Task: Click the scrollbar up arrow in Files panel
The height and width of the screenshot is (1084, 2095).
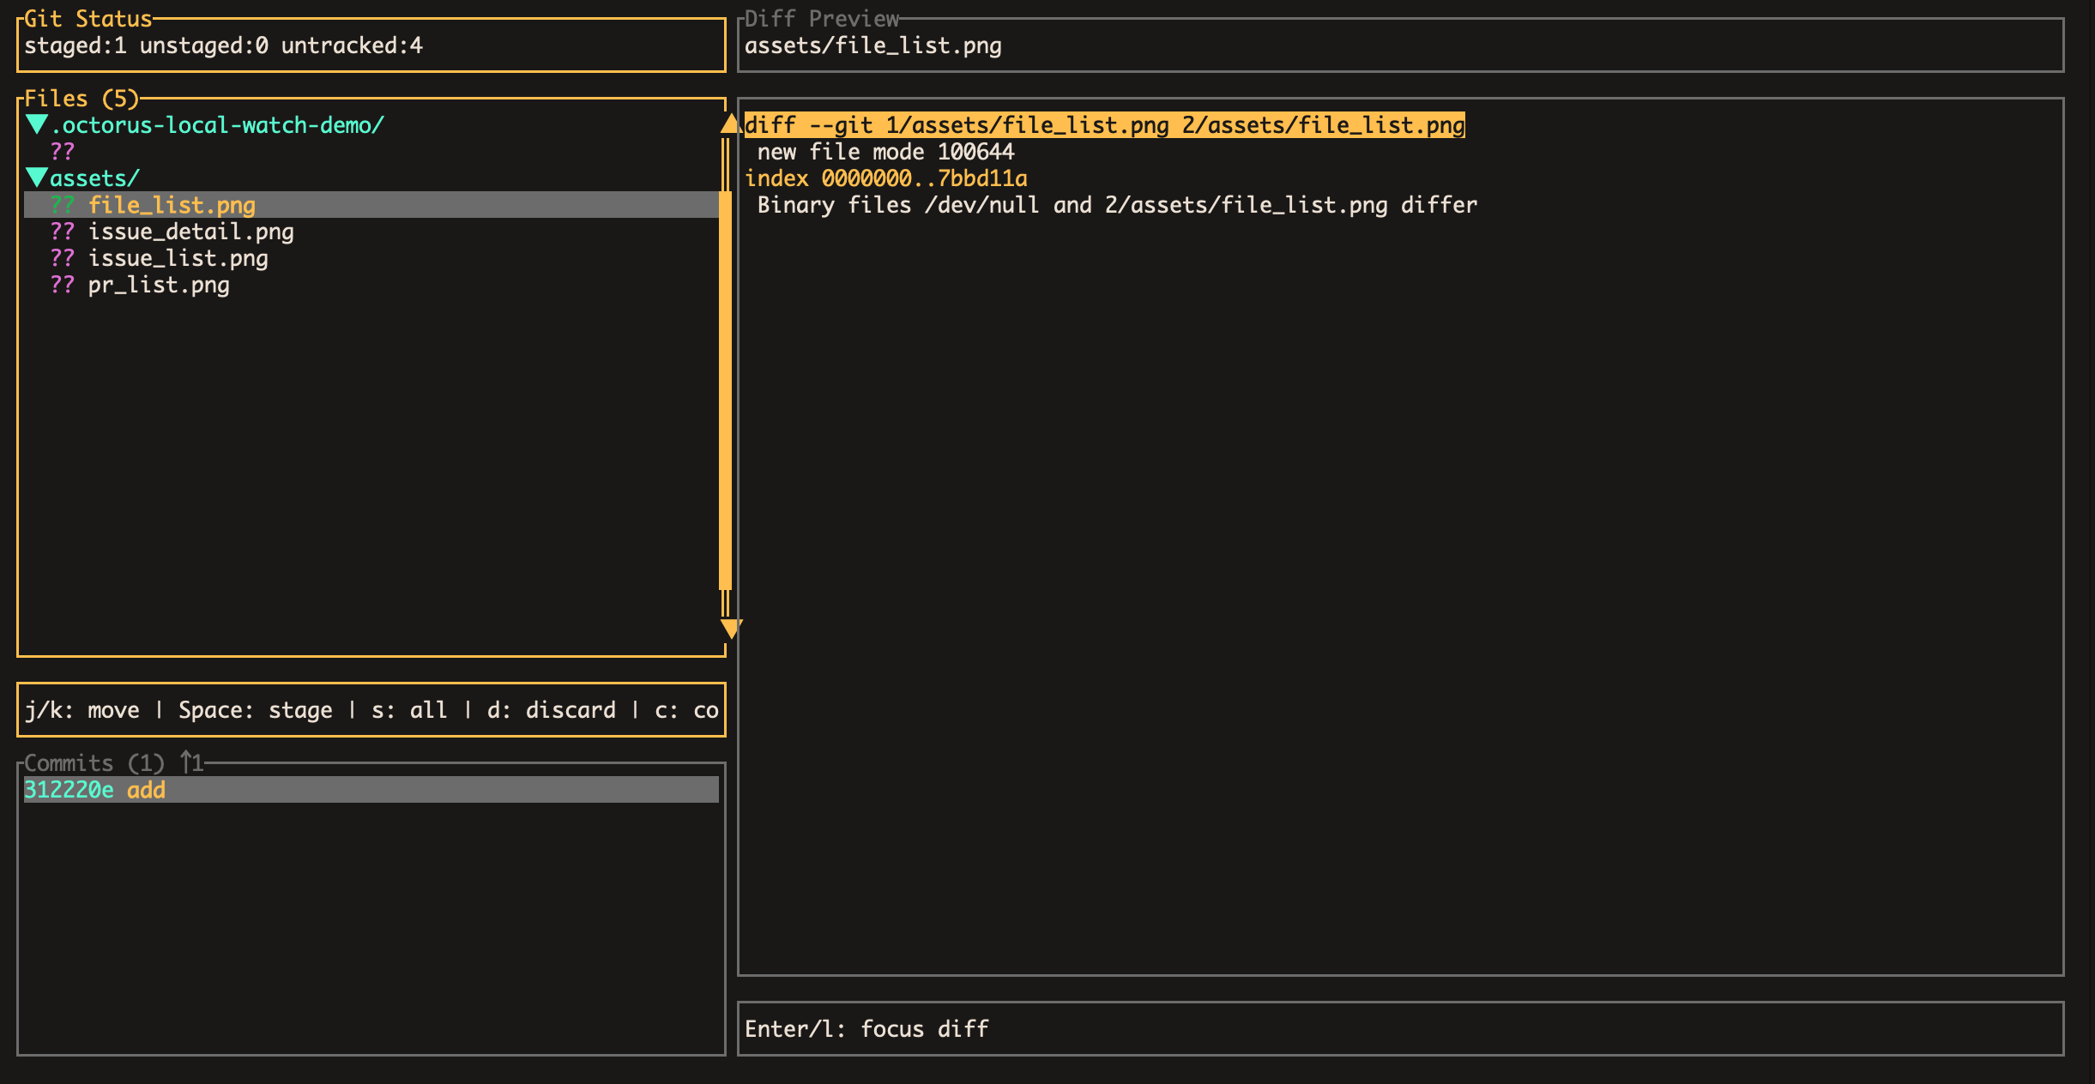Action: (729, 123)
